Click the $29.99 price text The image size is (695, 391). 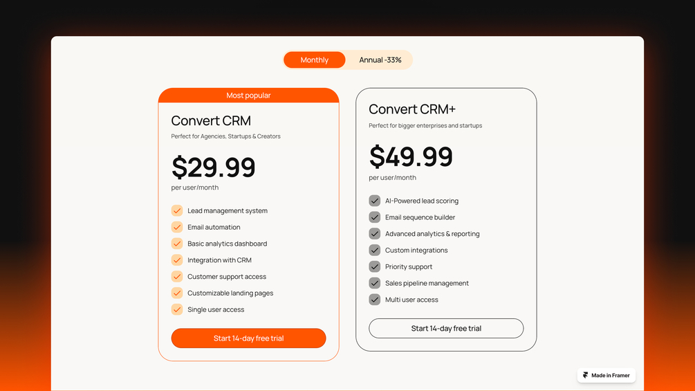[x=214, y=167]
